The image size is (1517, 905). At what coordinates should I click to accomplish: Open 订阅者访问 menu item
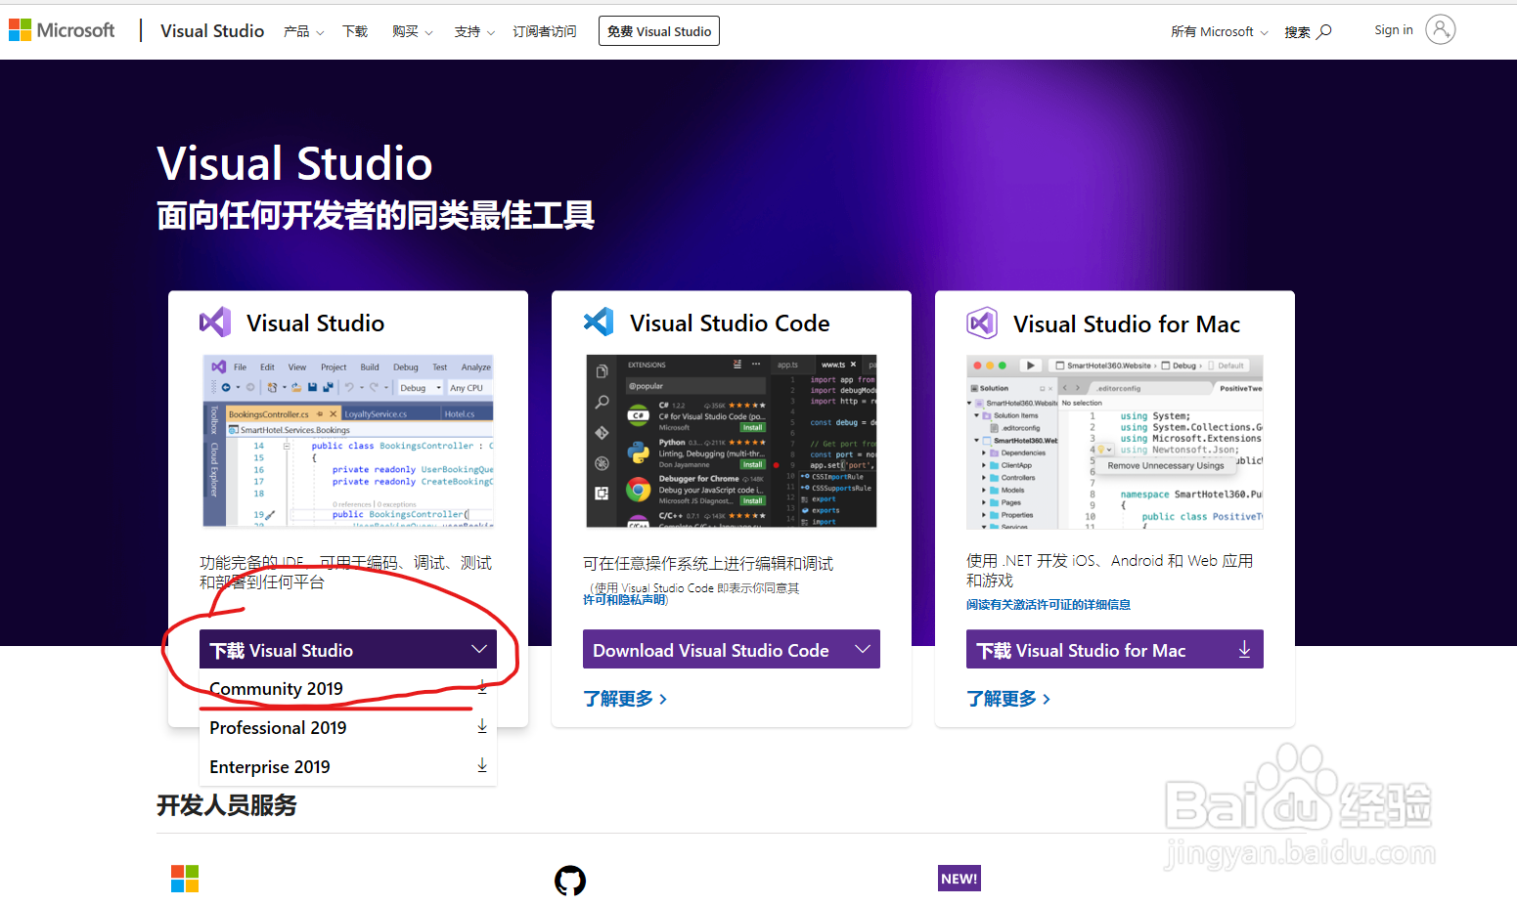click(x=545, y=31)
